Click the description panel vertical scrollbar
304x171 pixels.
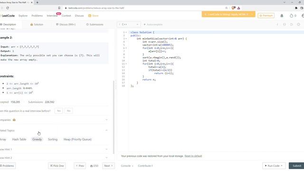pyautogui.click(x=114, y=117)
